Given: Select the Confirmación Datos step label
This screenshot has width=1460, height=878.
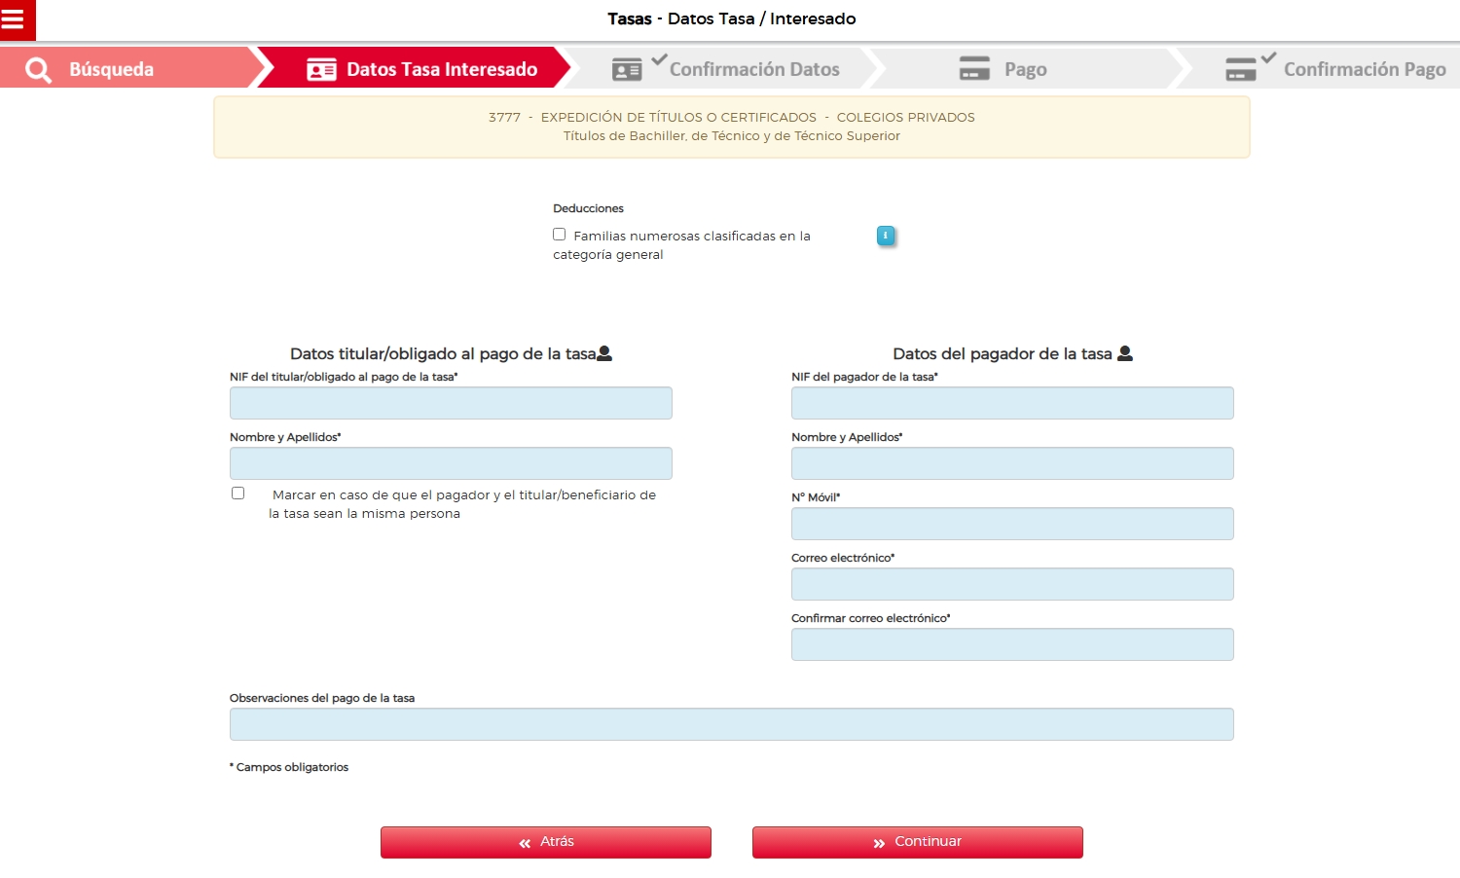Looking at the screenshot, I should pos(754,70).
